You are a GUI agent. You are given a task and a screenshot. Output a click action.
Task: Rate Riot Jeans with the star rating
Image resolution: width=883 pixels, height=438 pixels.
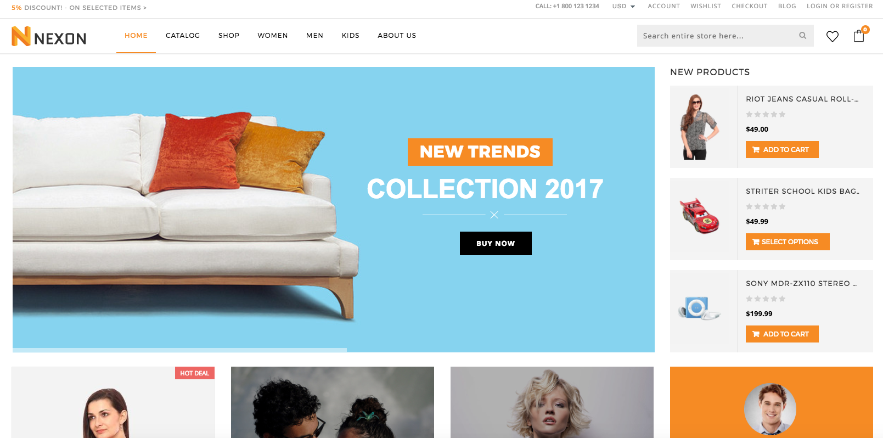click(766, 115)
